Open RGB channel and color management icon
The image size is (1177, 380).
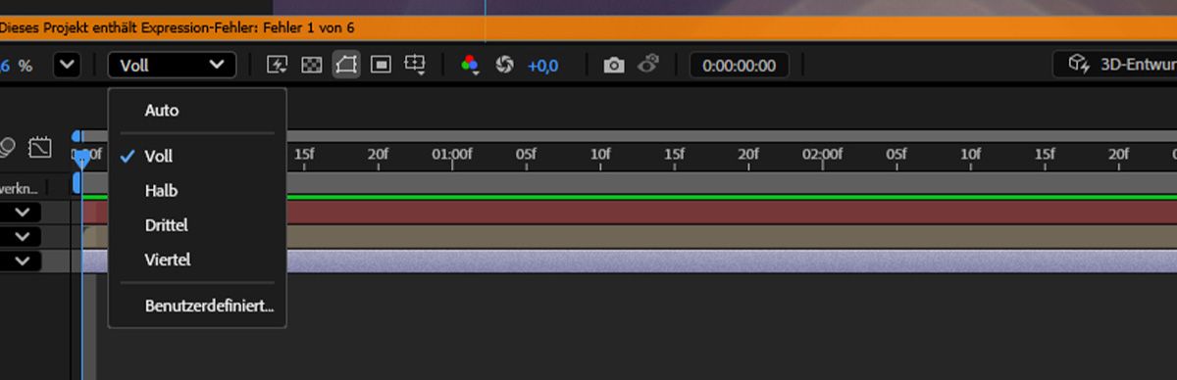click(x=471, y=65)
